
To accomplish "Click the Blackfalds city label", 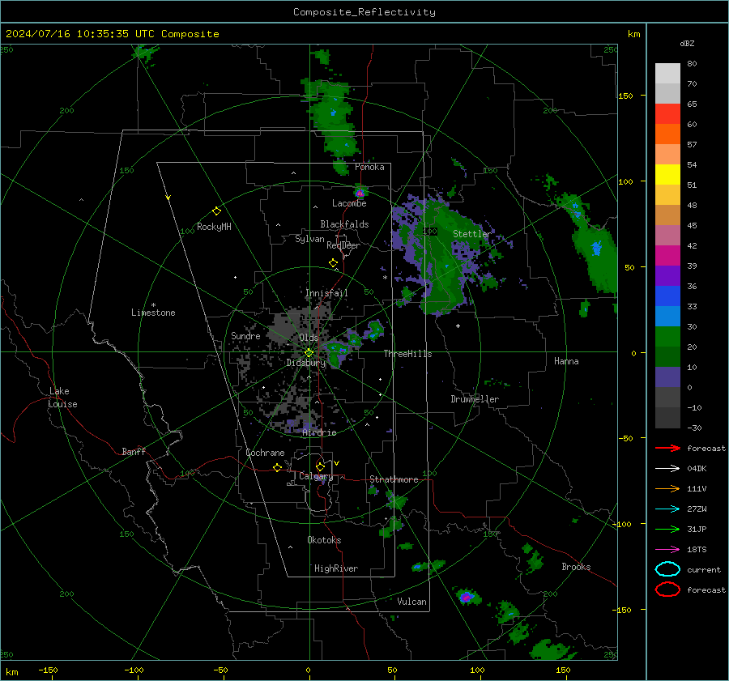I will tap(344, 224).
